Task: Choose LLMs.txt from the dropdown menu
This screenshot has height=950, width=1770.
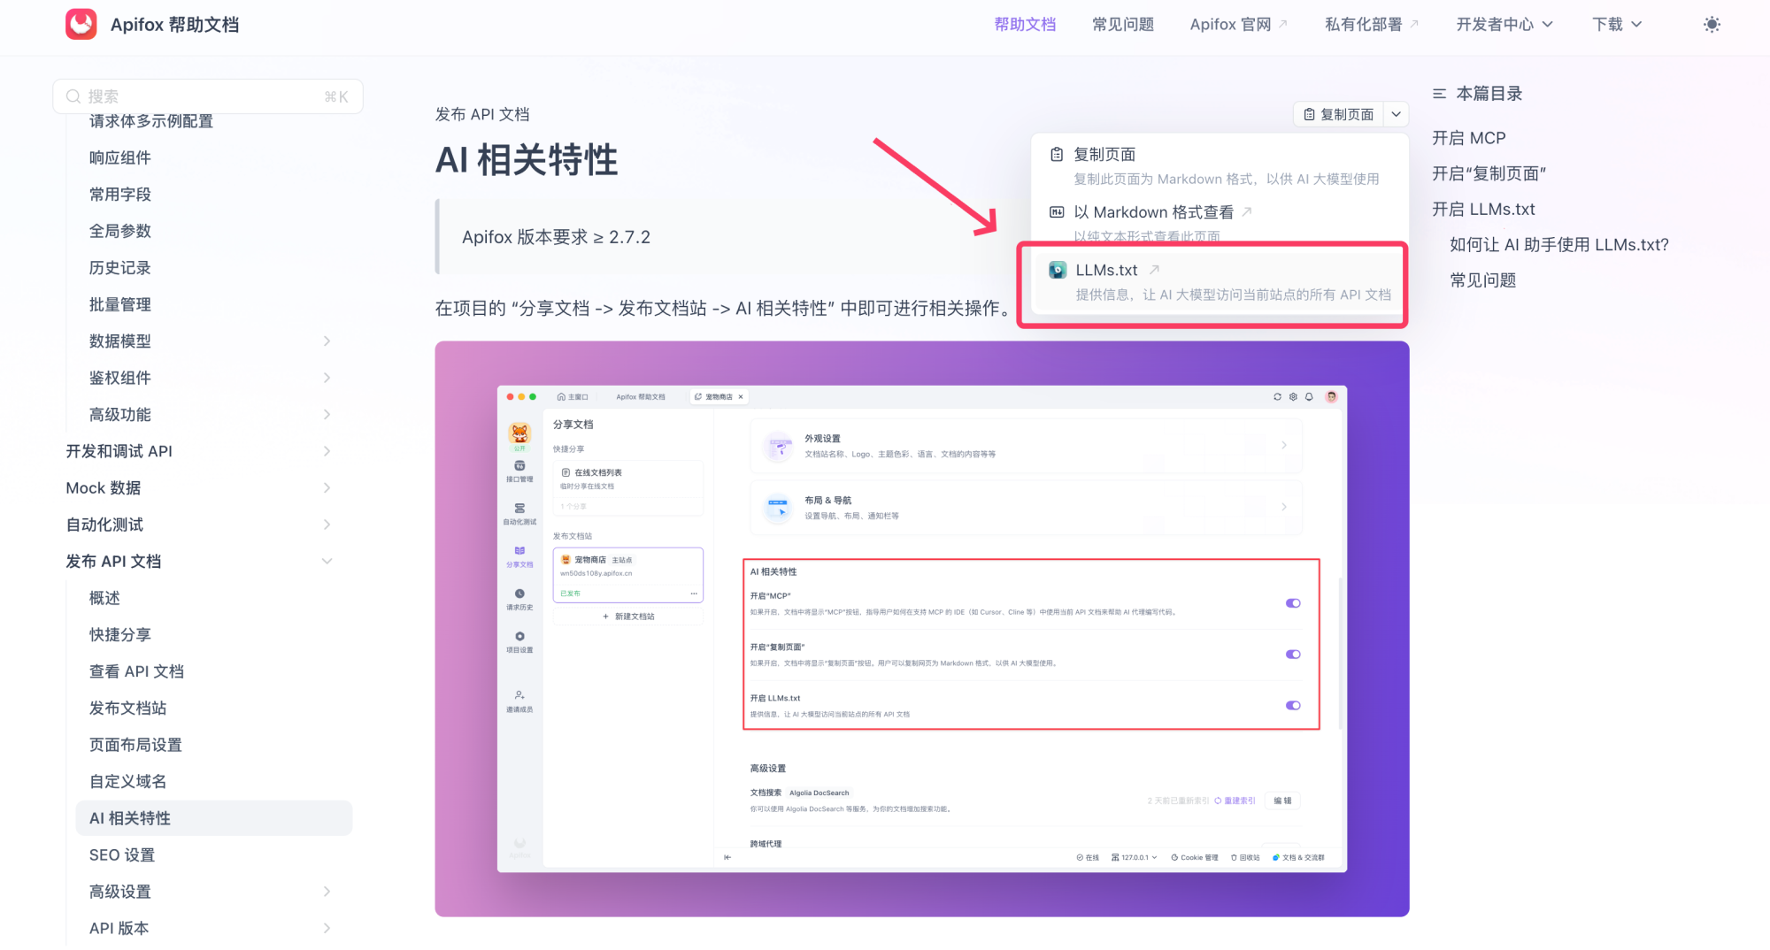Action: (x=1220, y=281)
